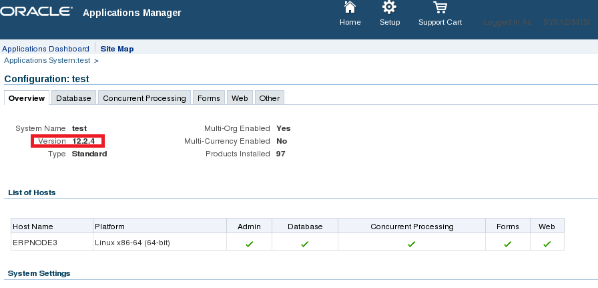Click Admin checkmark for ERPNODE3
The image size is (598, 288).
[250, 244]
